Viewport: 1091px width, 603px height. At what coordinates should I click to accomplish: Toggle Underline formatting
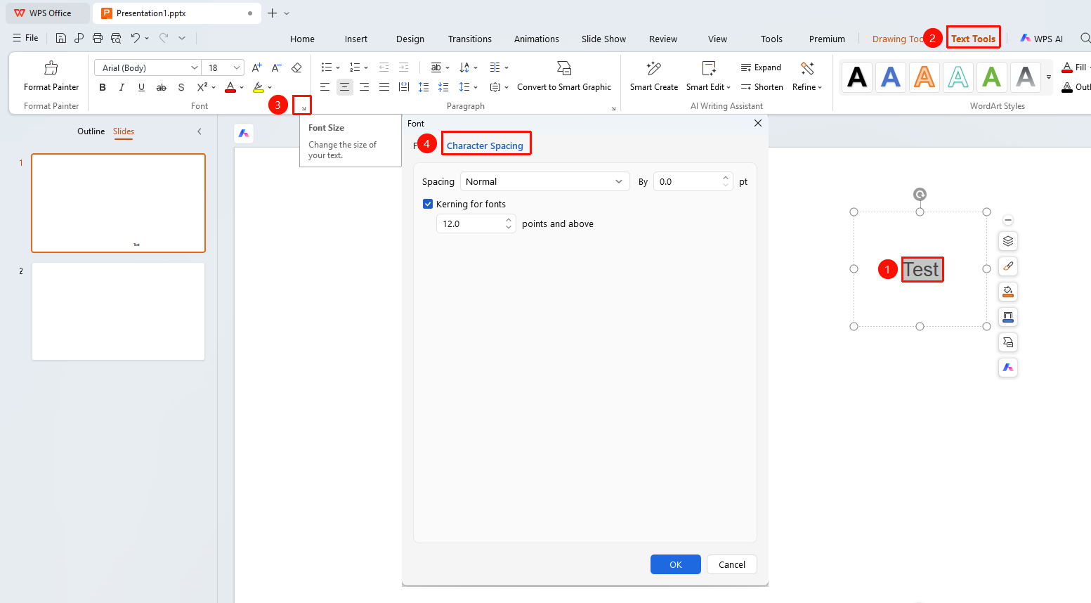pyautogui.click(x=141, y=87)
